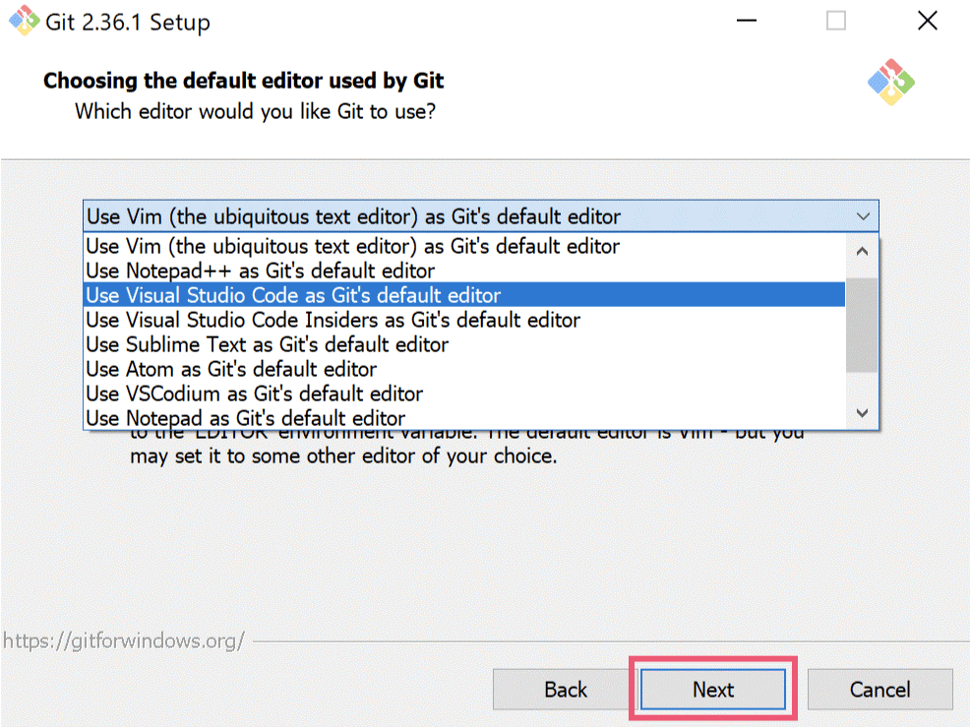Choose Notepad as Git's default editor

pyautogui.click(x=245, y=418)
